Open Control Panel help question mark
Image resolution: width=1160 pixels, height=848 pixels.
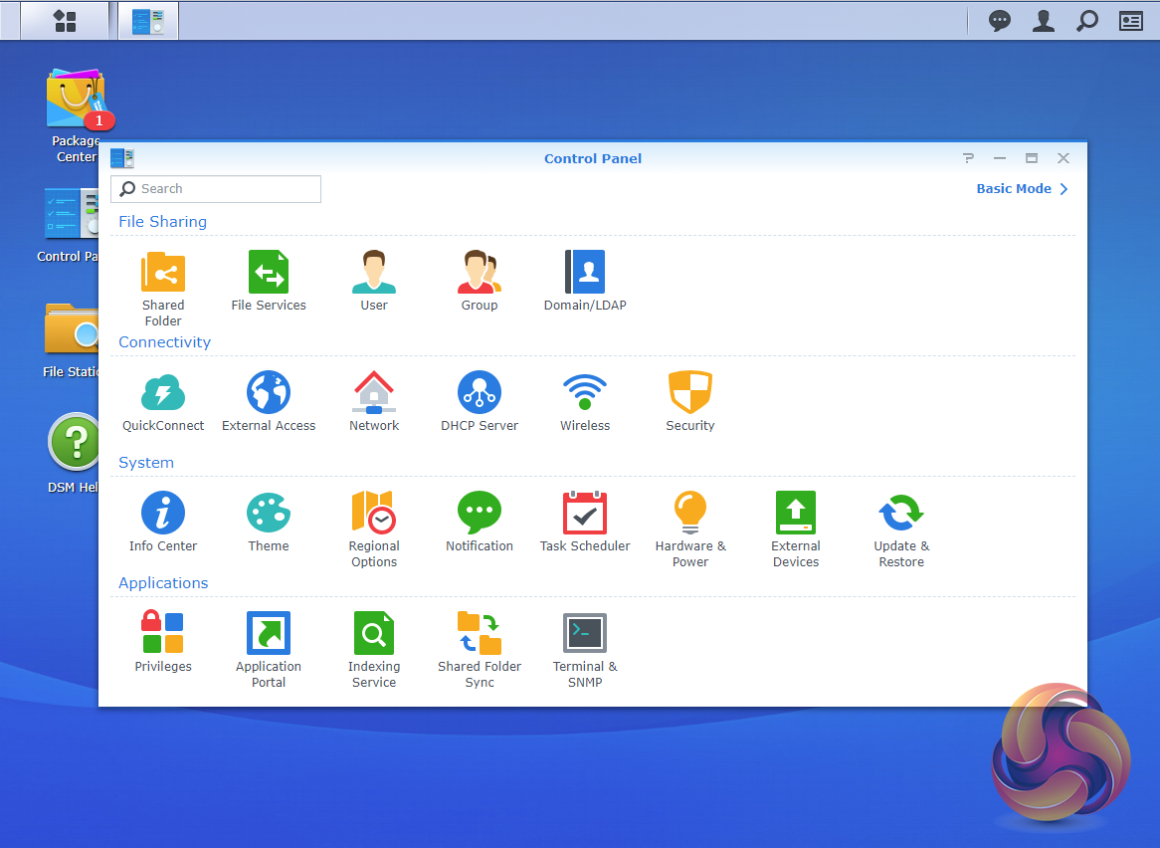[968, 158]
